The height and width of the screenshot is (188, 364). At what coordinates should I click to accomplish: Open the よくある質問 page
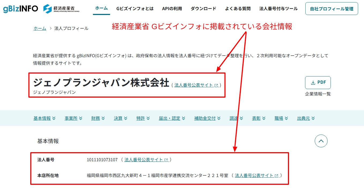(238, 8)
